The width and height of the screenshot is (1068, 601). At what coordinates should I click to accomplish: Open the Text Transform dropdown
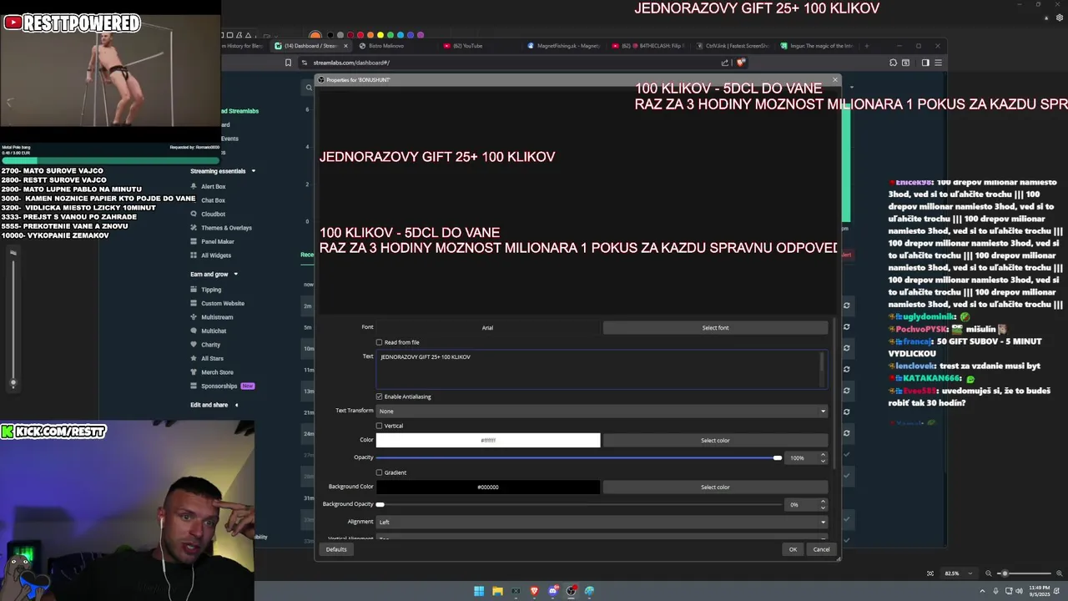[x=602, y=411]
